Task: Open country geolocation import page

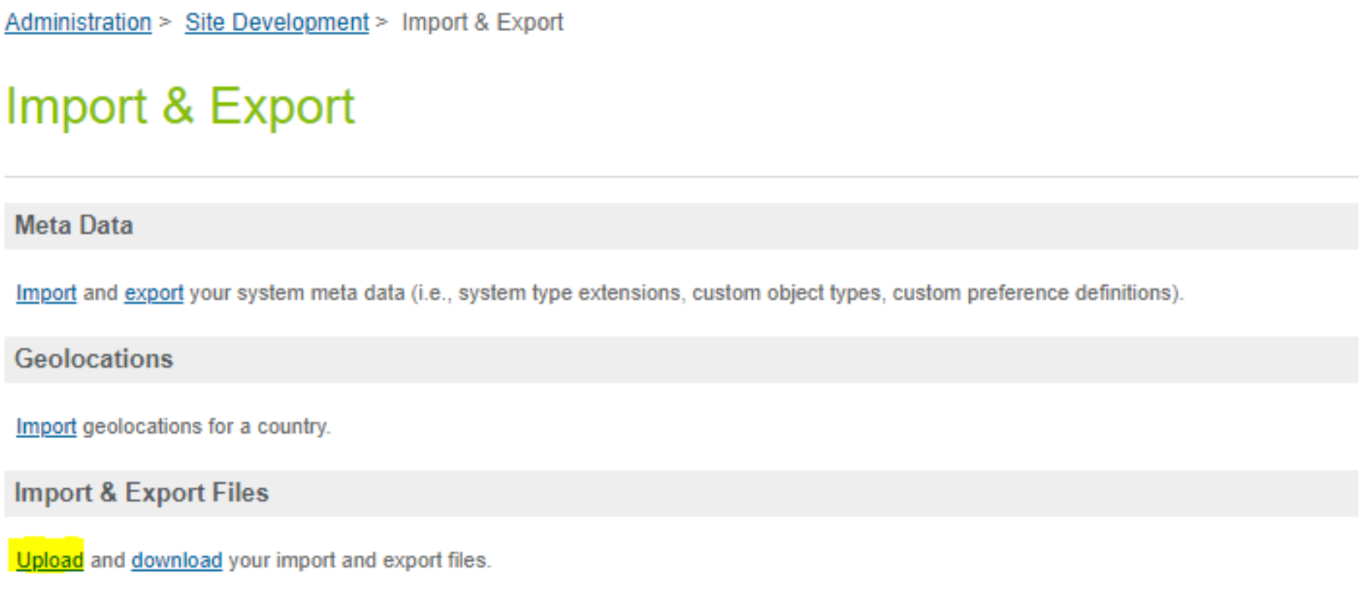Action: click(x=46, y=427)
